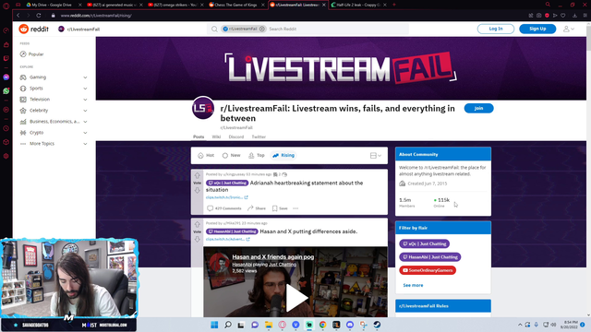Open the clips.twitch.tv link on Adrianah post
This screenshot has height=332, width=591.
point(226,197)
